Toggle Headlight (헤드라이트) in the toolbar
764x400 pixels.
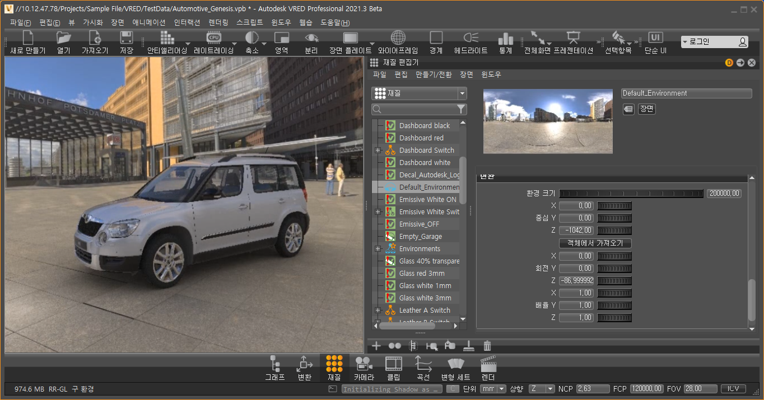click(470, 38)
